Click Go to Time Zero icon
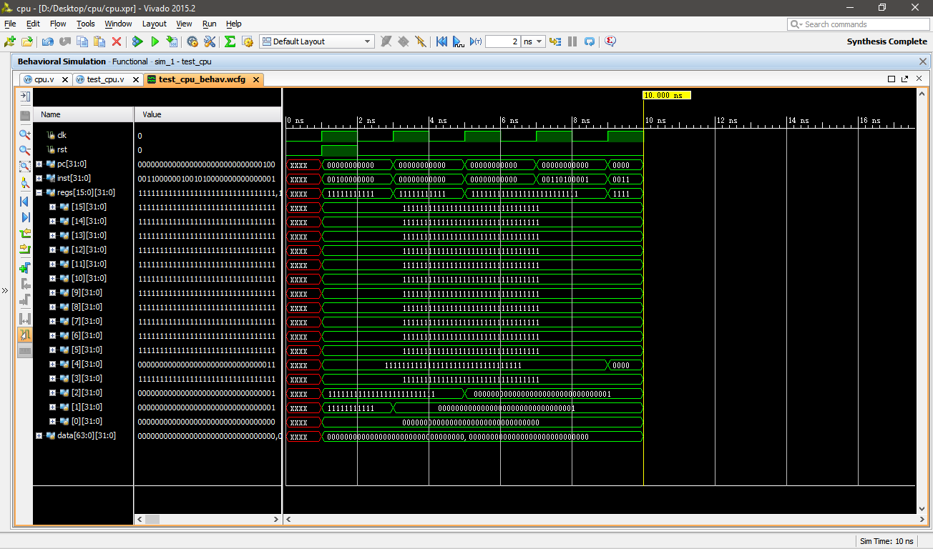 coord(25,202)
